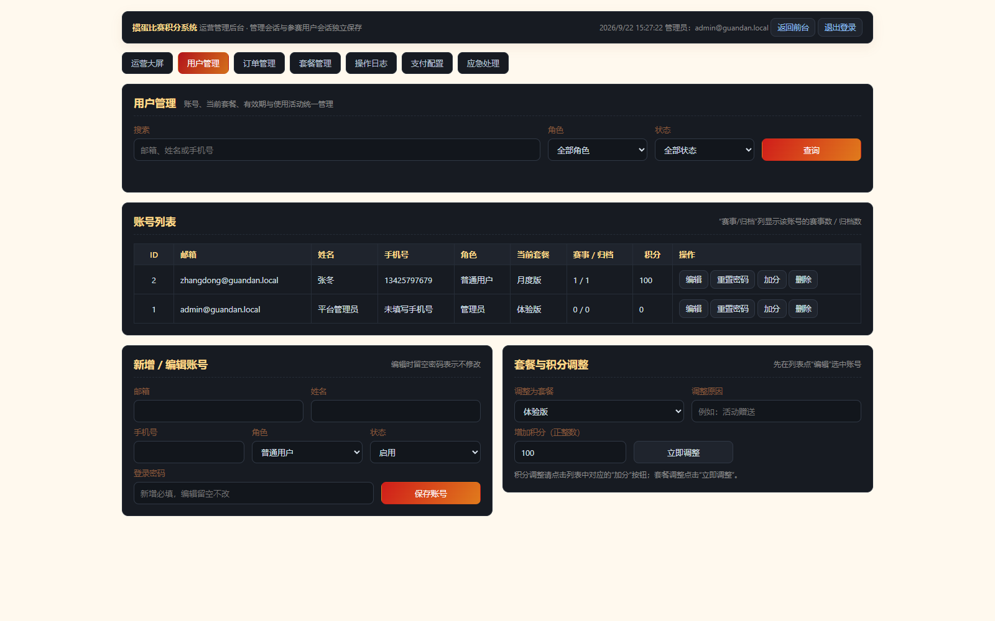Focus the 调整原因 input field

click(x=776, y=411)
